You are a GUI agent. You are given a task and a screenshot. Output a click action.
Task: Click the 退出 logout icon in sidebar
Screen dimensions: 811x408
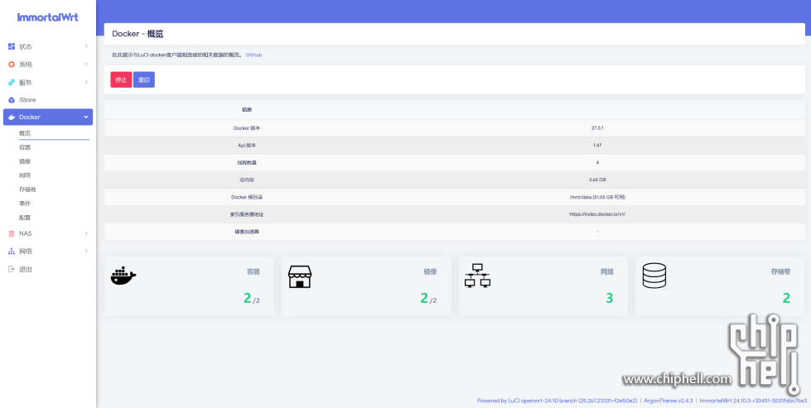coord(12,269)
